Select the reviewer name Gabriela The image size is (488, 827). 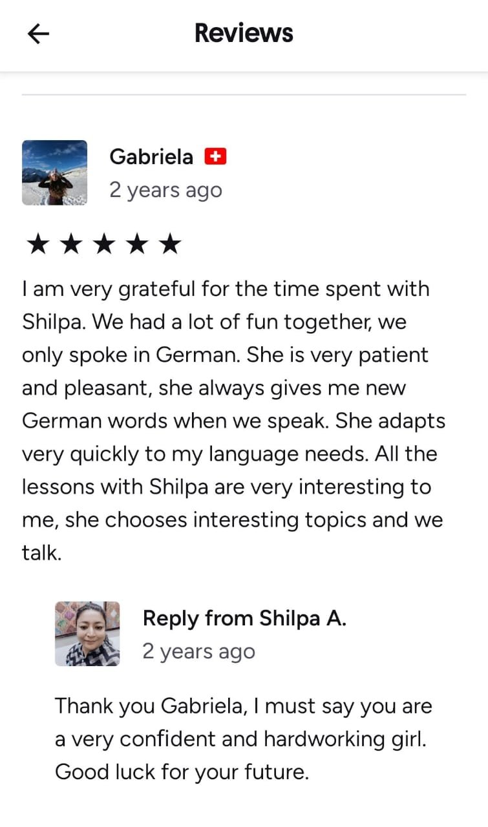tap(151, 156)
